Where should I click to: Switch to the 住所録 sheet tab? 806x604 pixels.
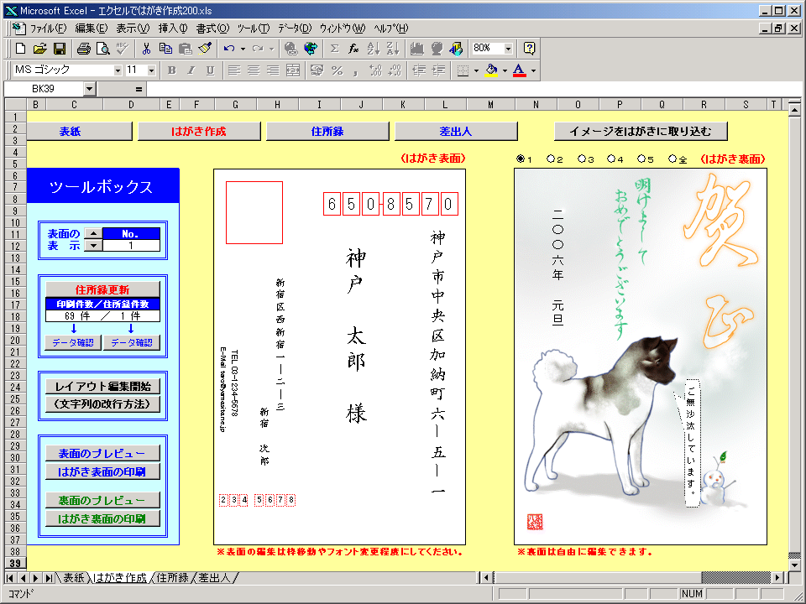[172, 578]
